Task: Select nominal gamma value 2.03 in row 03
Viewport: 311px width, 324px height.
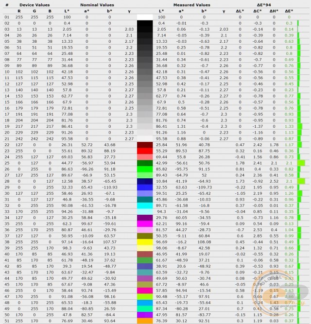Action: (129, 29)
